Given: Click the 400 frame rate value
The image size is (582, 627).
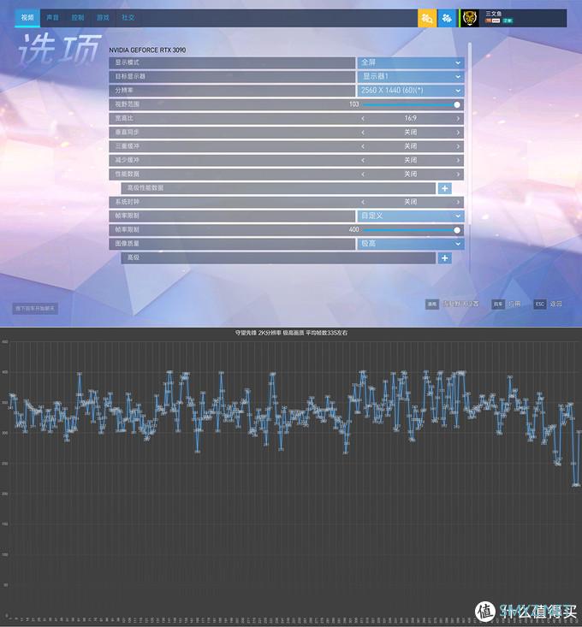Looking at the screenshot, I should pyautogui.click(x=354, y=229).
